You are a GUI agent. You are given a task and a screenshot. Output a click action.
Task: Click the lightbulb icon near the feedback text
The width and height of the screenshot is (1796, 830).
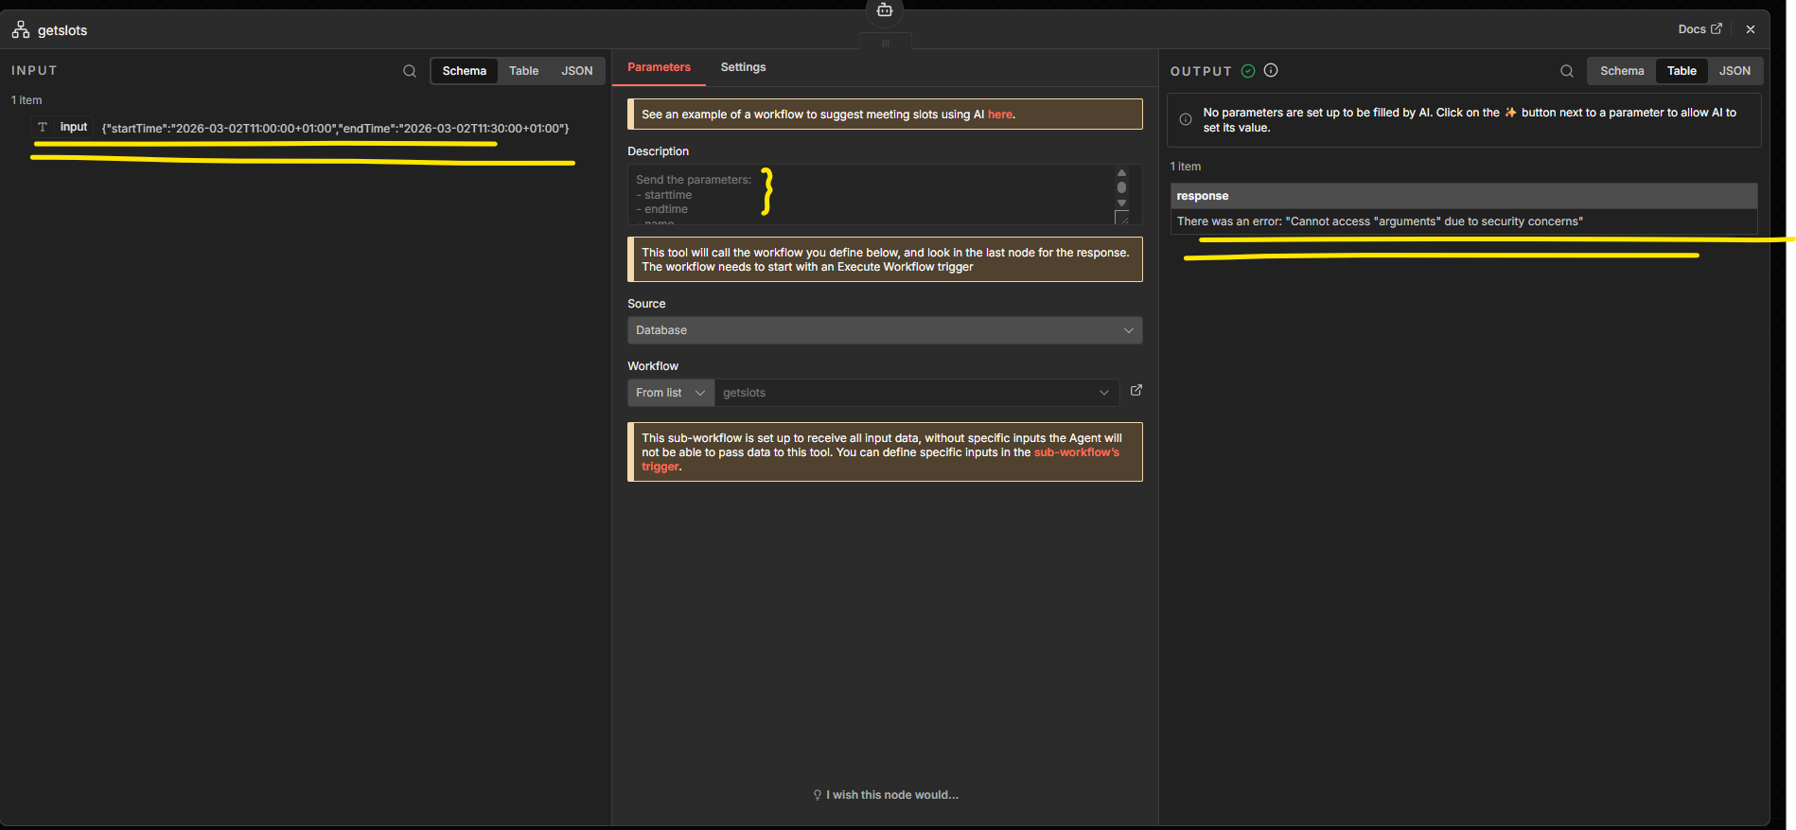818,795
